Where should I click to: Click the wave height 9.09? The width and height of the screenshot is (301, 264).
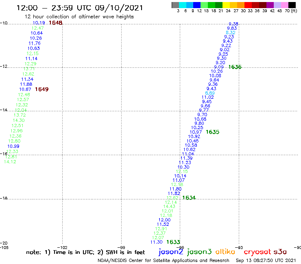pos(219,67)
